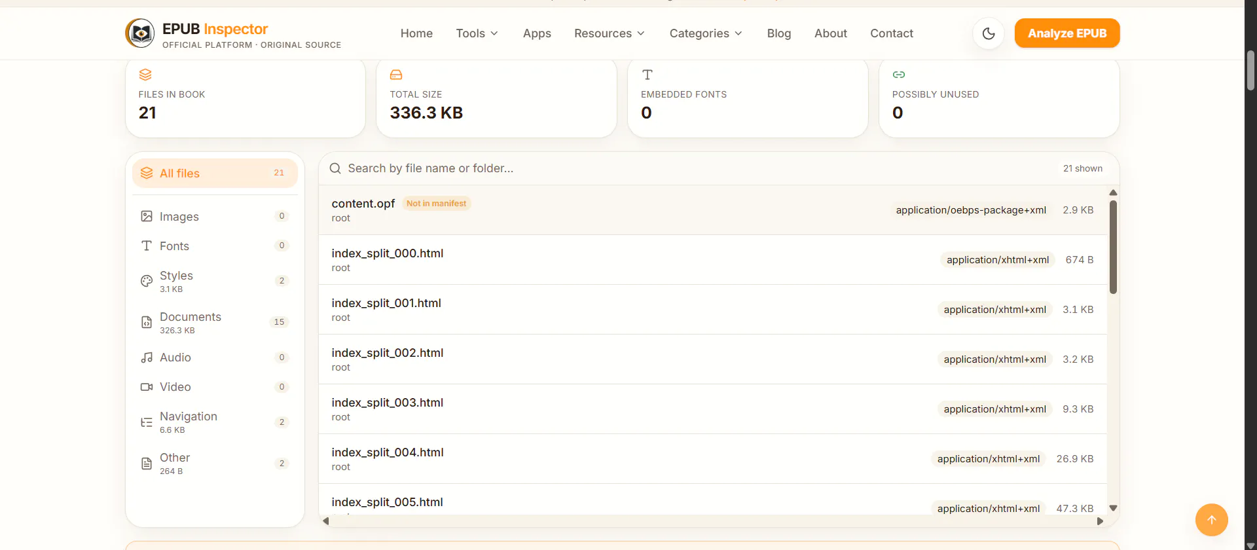Viewport: 1257px width, 550px height.
Task: Click the Embedded Fonts type icon
Action: (x=647, y=75)
